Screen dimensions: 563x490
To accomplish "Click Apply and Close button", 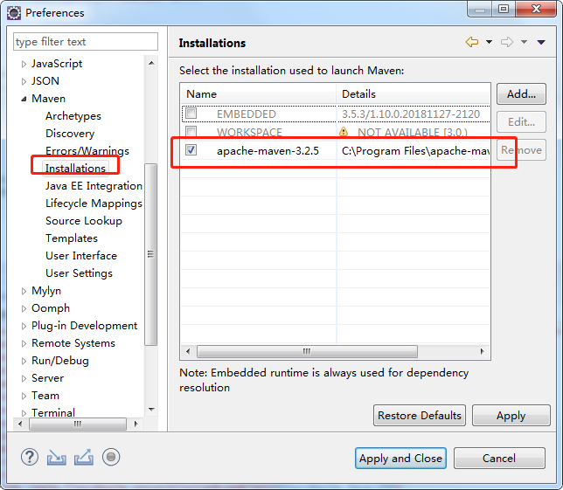I will tap(400, 458).
